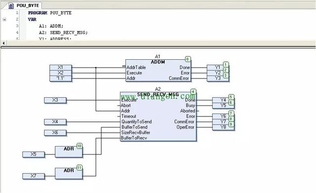
Task: Click the OperError output pin
Action: pyautogui.click(x=185, y=127)
